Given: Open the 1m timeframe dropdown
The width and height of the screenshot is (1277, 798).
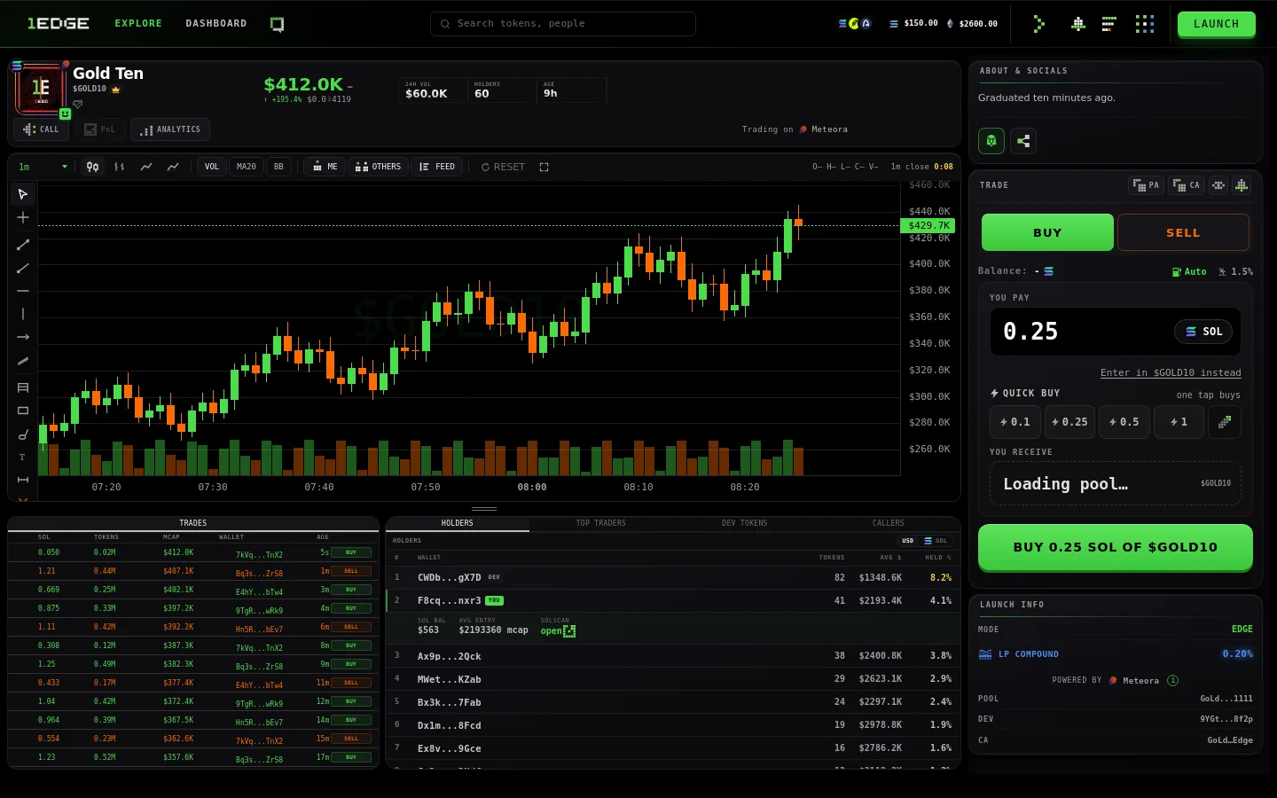Looking at the screenshot, I should click(43, 167).
